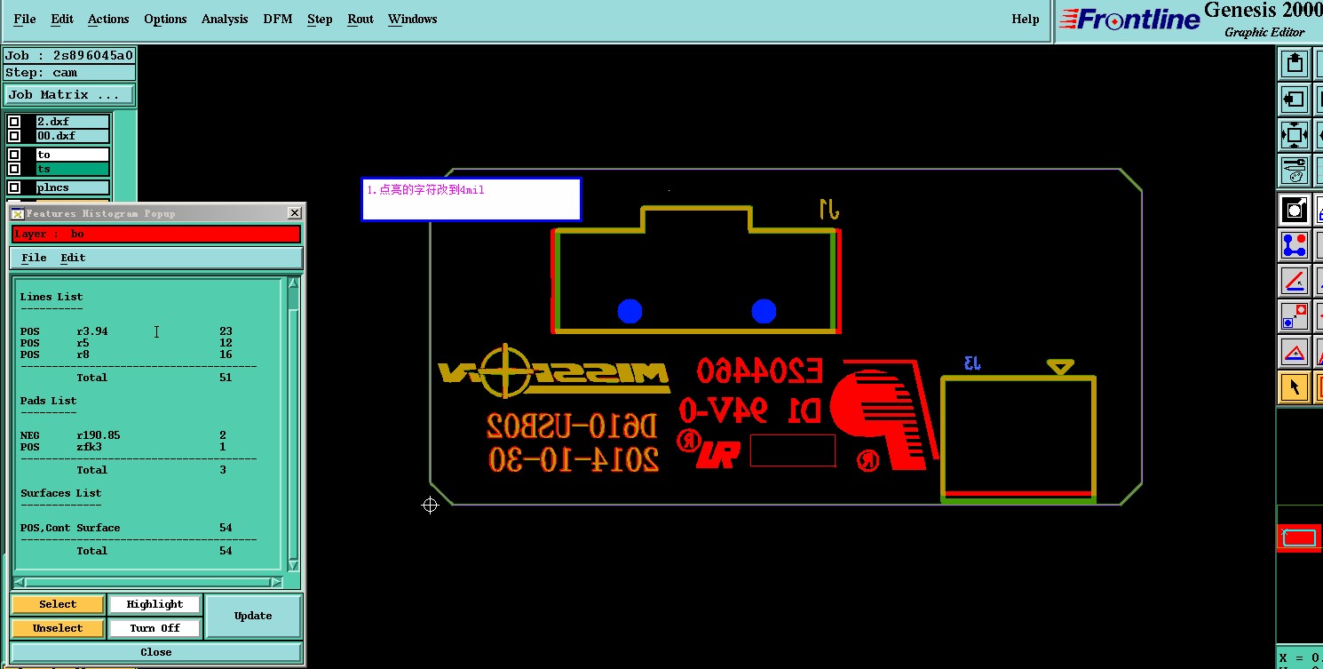Open the tools and palette settings icon

(1295, 171)
